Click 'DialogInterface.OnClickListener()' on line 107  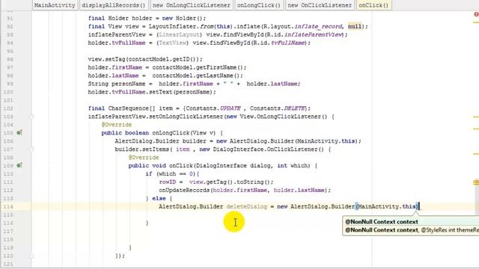(x=269, y=149)
